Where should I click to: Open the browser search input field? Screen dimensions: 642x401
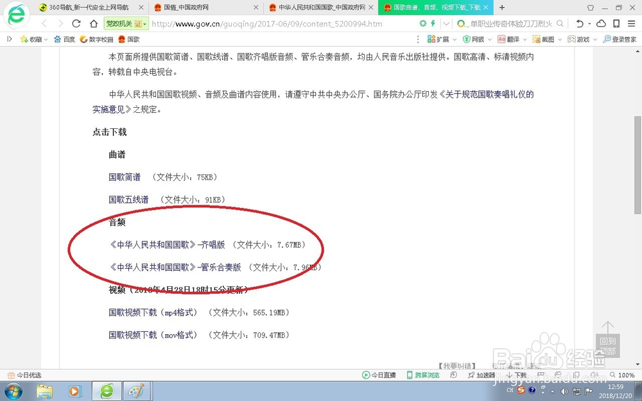click(507, 23)
